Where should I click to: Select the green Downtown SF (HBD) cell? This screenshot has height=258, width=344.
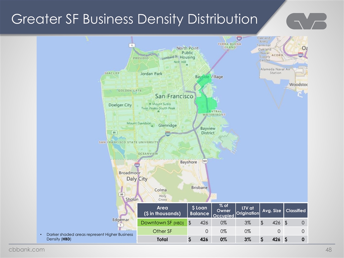[162, 223]
